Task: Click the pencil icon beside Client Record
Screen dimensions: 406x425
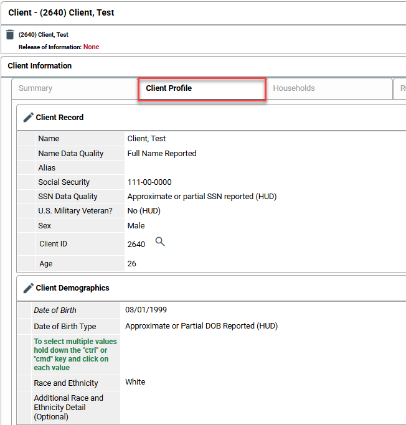Action: pyautogui.click(x=28, y=117)
